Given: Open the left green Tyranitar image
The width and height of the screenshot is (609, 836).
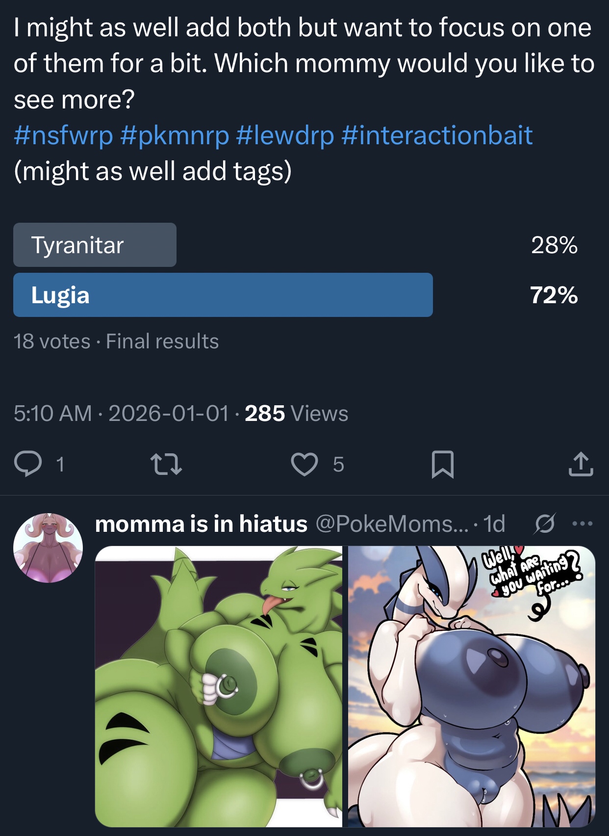Looking at the screenshot, I should point(219,686).
